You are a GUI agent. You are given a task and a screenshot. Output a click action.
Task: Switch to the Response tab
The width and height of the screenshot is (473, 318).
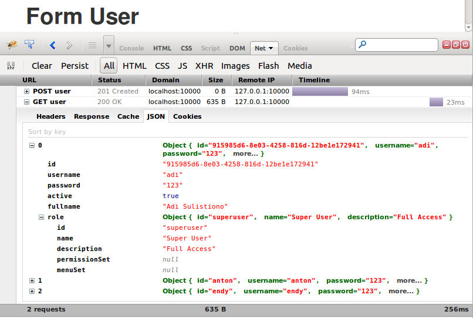pyautogui.click(x=92, y=116)
